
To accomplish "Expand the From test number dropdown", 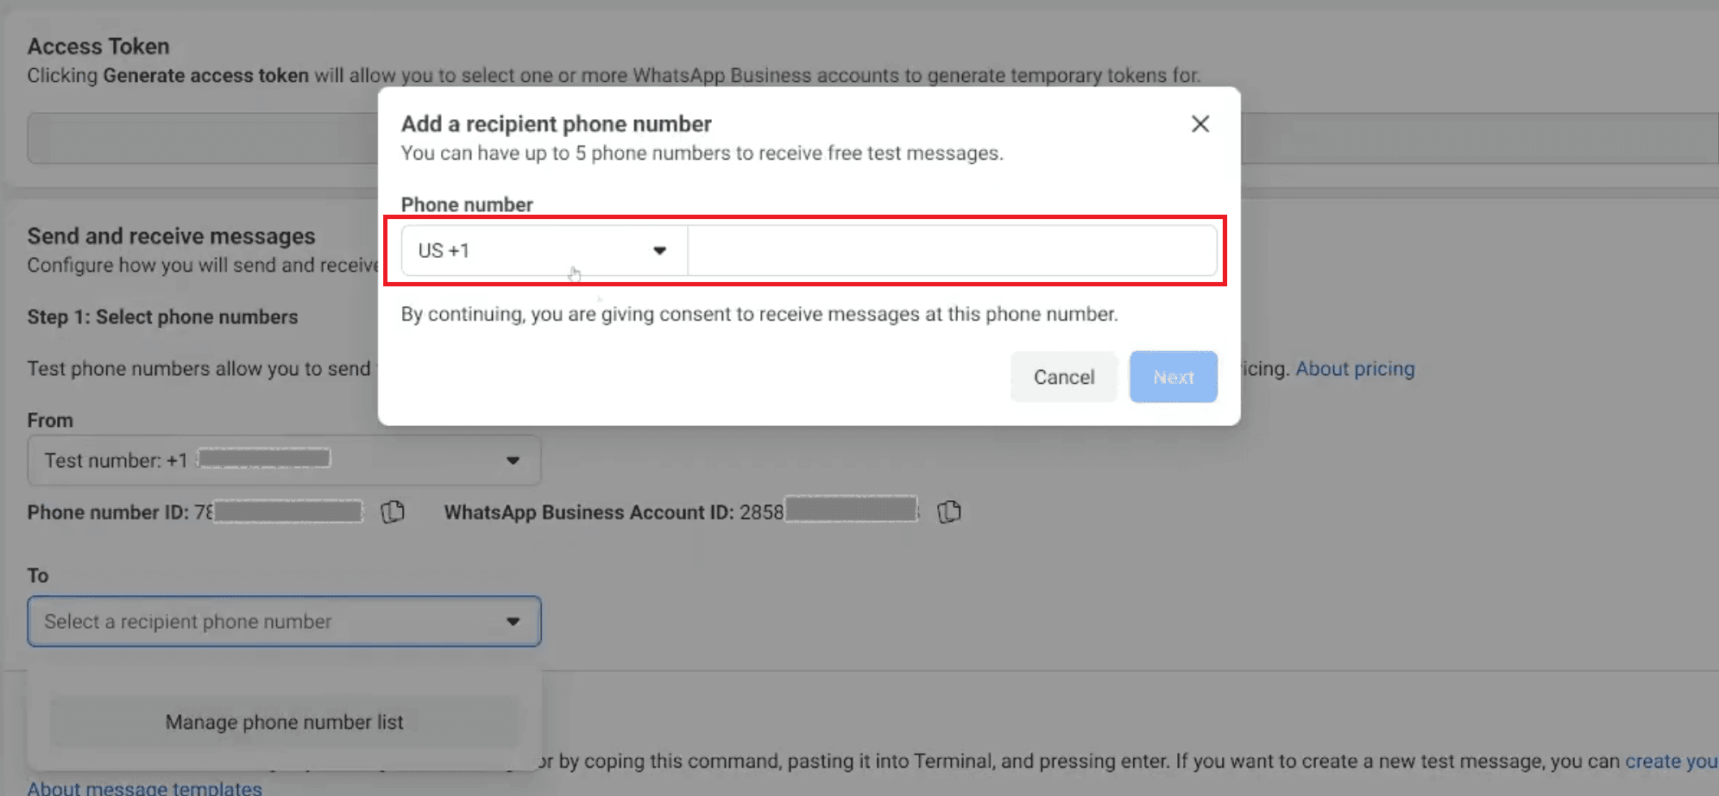I will point(284,461).
